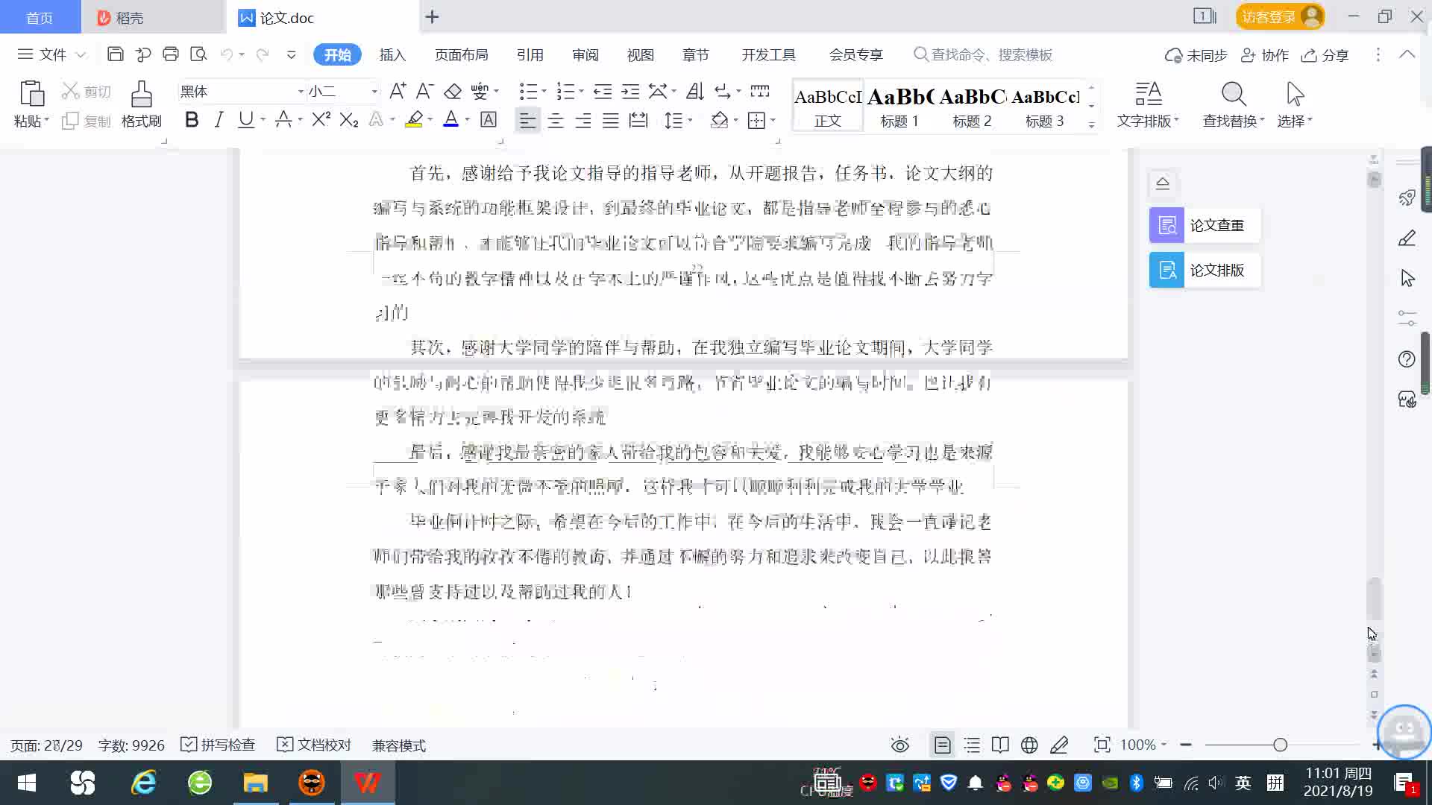Open File Explorer from the taskbar

point(255,783)
